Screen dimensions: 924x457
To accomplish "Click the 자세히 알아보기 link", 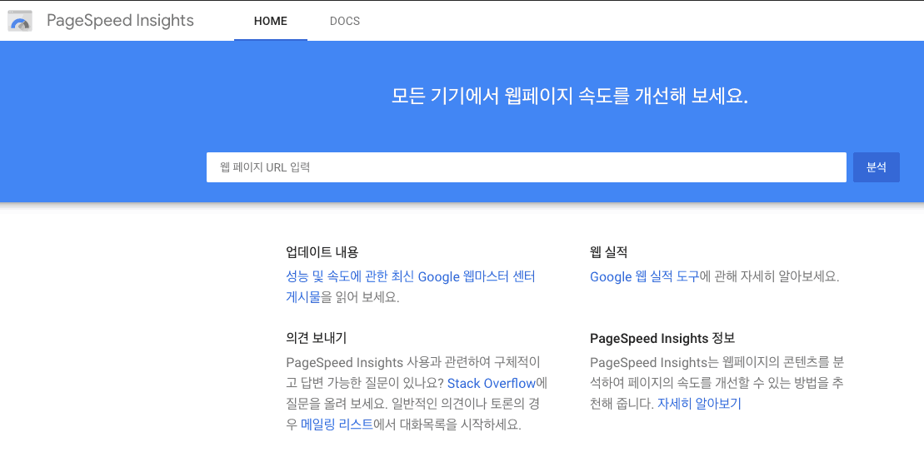I will [x=699, y=404].
